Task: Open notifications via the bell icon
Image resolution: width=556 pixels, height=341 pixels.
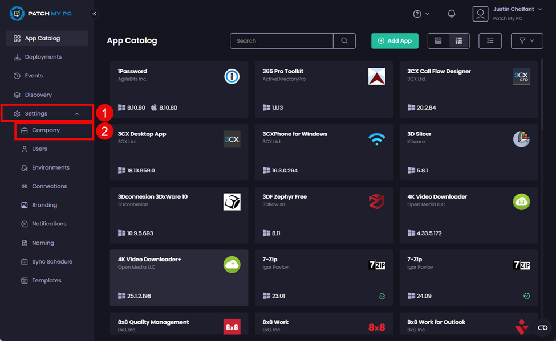Action: pyautogui.click(x=451, y=13)
